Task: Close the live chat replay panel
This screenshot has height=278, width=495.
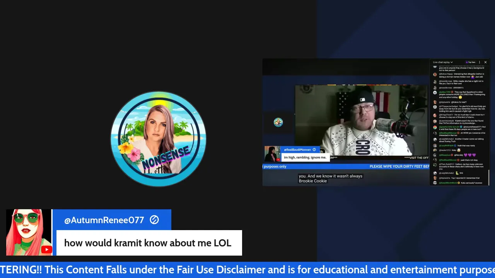Action: coord(485,62)
